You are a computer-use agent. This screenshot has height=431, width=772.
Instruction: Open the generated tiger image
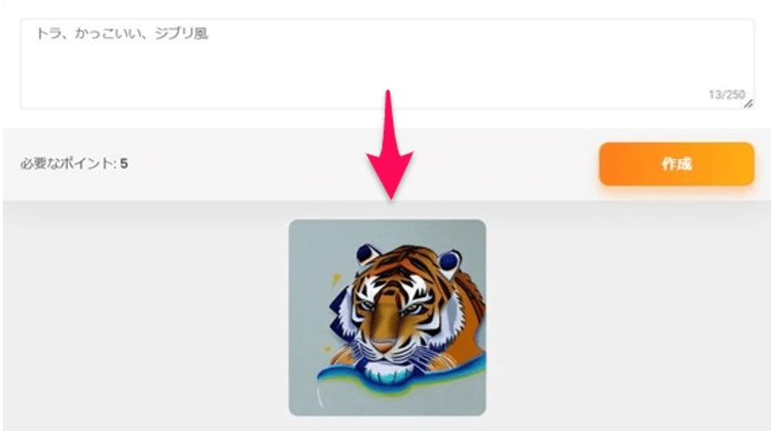(387, 318)
